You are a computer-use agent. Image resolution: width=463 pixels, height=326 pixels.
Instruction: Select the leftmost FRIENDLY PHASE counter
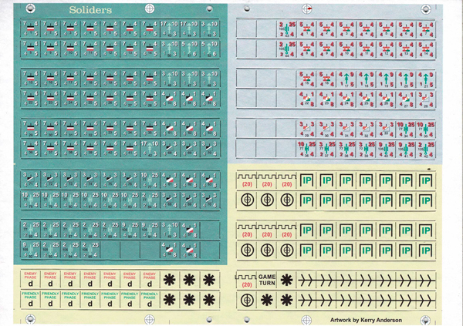click(x=30, y=299)
